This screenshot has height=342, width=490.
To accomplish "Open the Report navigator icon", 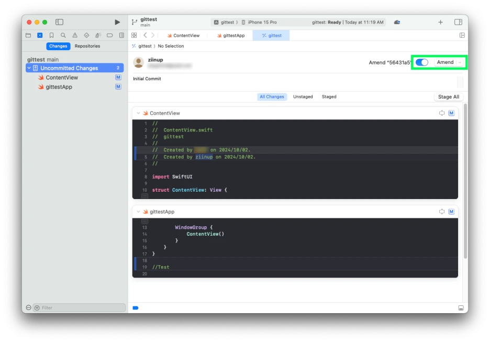I will pyautogui.click(x=121, y=35).
